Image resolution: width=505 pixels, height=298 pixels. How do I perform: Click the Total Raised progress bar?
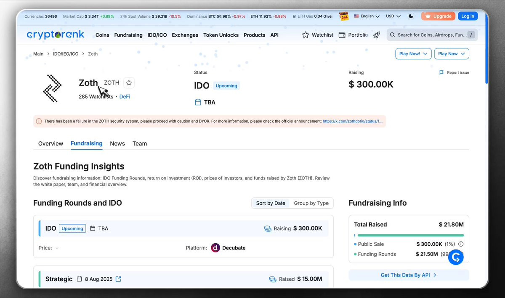409,235
